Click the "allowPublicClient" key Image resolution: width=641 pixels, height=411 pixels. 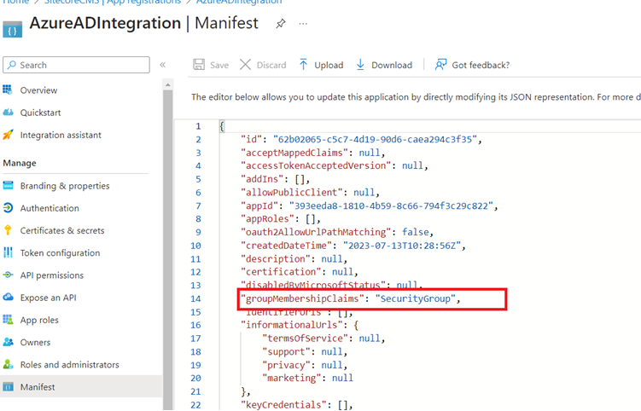[x=291, y=192]
